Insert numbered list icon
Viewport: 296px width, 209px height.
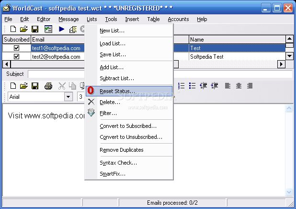click(181, 86)
